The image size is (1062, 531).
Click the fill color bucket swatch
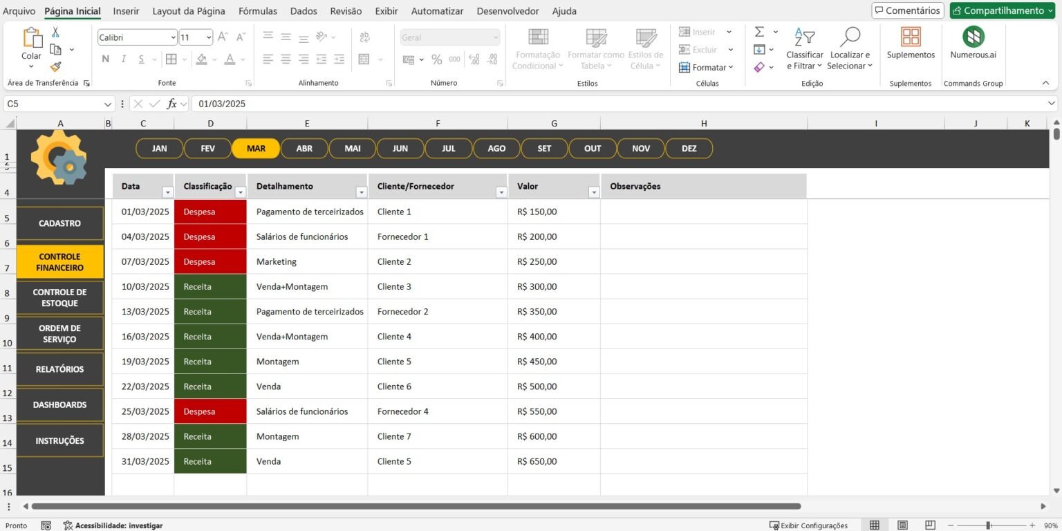pos(201,59)
